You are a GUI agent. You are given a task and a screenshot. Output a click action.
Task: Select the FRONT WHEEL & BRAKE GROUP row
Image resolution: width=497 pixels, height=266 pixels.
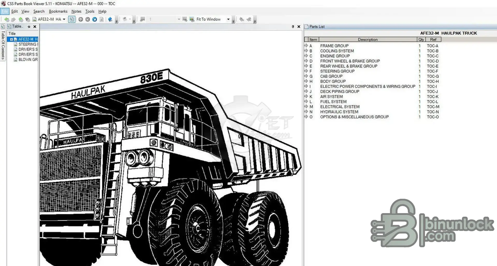pos(373,61)
